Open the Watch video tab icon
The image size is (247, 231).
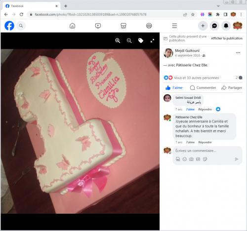click(x=98, y=26)
